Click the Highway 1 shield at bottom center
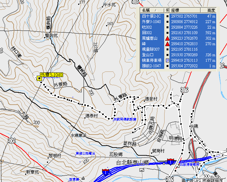Screen dimensions: 227x182 pos(105,171)
